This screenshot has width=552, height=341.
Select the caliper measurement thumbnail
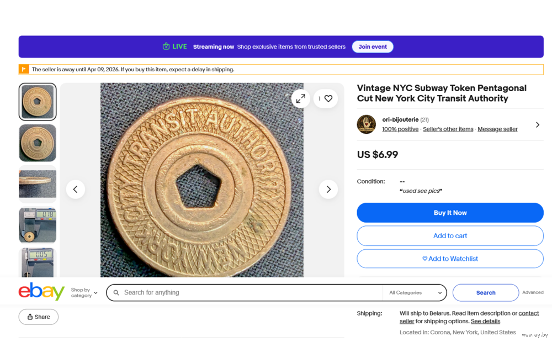[x=38, y=225]
